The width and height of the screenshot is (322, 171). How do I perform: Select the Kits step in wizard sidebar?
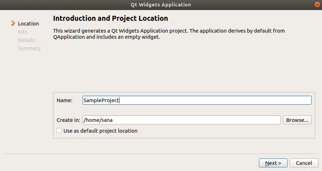tap(23, 32)
